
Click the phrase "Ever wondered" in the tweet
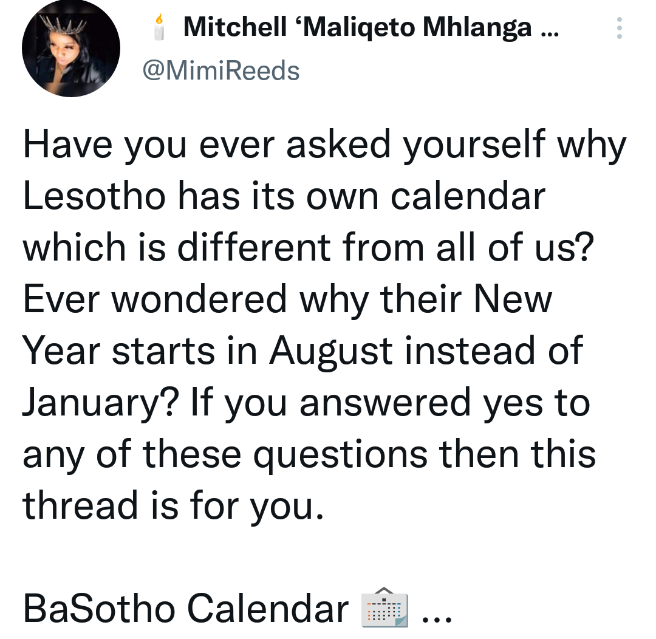[155, 299]
